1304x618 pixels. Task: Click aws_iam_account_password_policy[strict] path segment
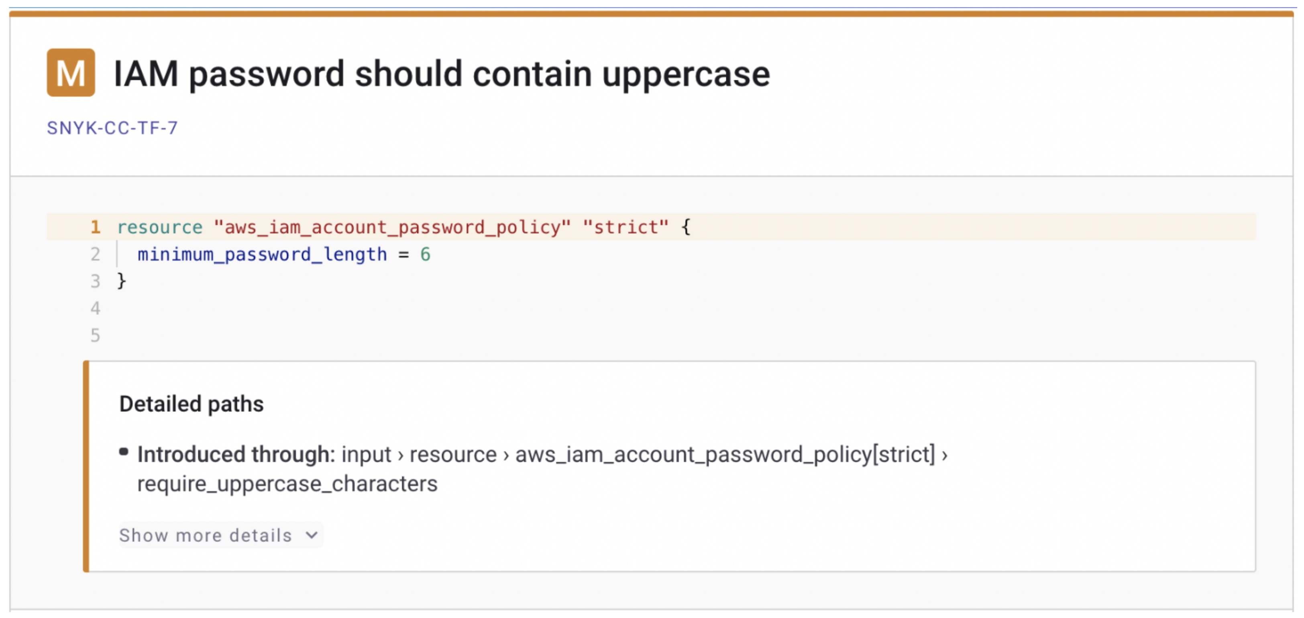(725, 455)
